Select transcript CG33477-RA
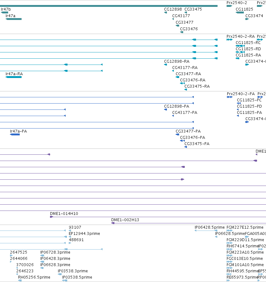Image resolution: width=266 pixels, height=282 pixels. click(177, 77)
